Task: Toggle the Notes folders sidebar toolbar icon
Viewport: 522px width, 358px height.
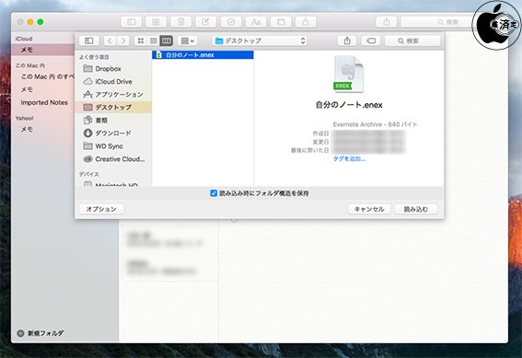Action: (x=132, y=22)
